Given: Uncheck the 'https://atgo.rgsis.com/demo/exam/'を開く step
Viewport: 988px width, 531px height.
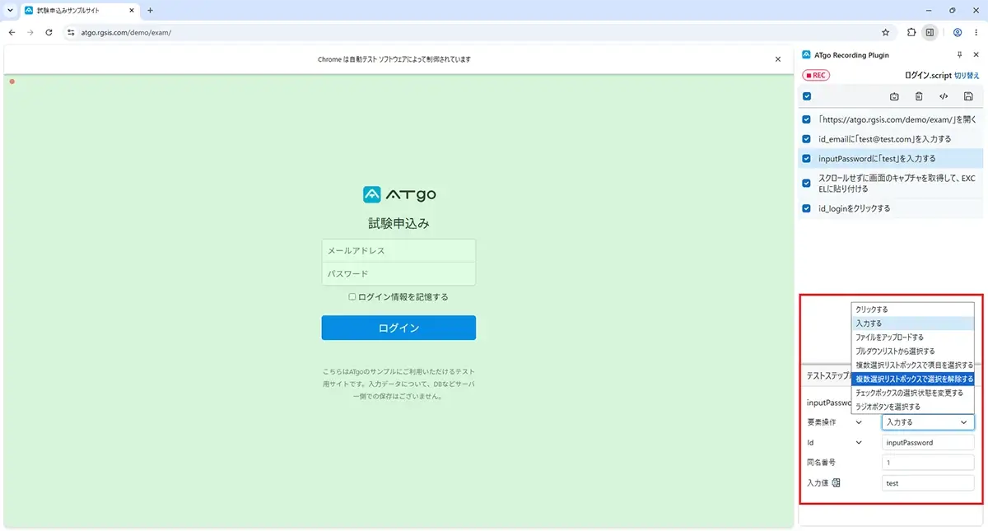Looking at the screenshot, I should 807,119.
